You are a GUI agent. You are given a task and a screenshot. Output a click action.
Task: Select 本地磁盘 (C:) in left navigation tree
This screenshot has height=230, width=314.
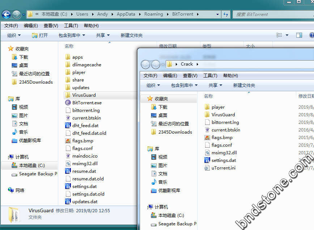pos(32,165)
